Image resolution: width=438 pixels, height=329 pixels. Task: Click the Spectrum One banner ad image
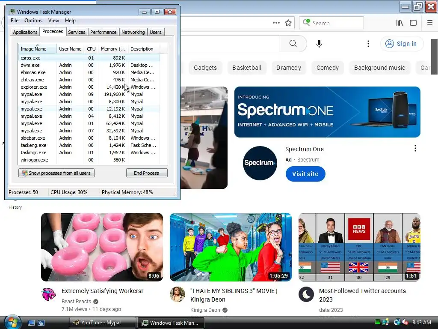click(327, 112)
